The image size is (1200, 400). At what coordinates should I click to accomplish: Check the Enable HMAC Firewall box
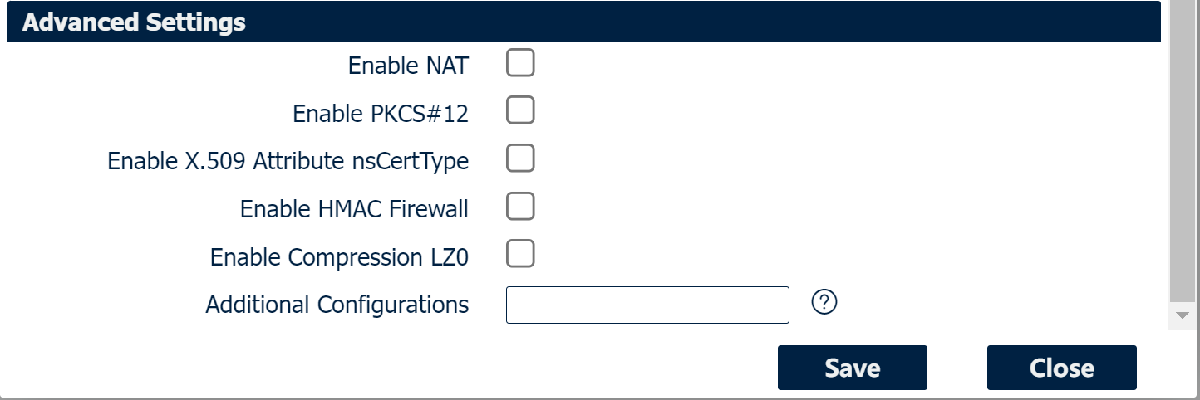click(520, 207)
